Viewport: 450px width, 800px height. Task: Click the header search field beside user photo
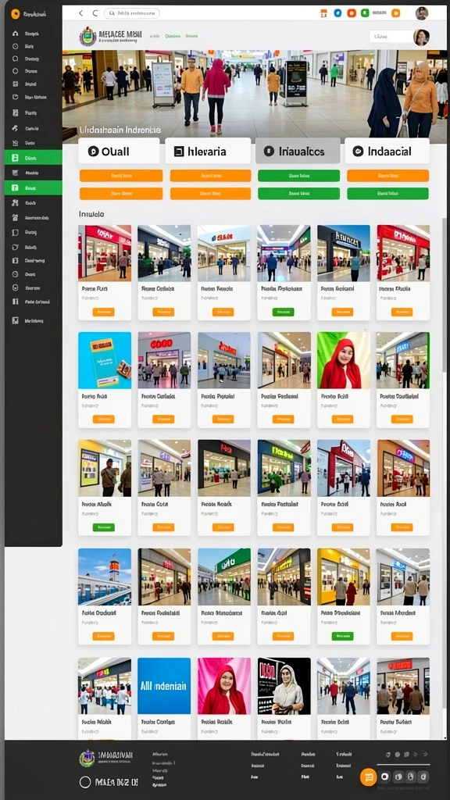391,37
